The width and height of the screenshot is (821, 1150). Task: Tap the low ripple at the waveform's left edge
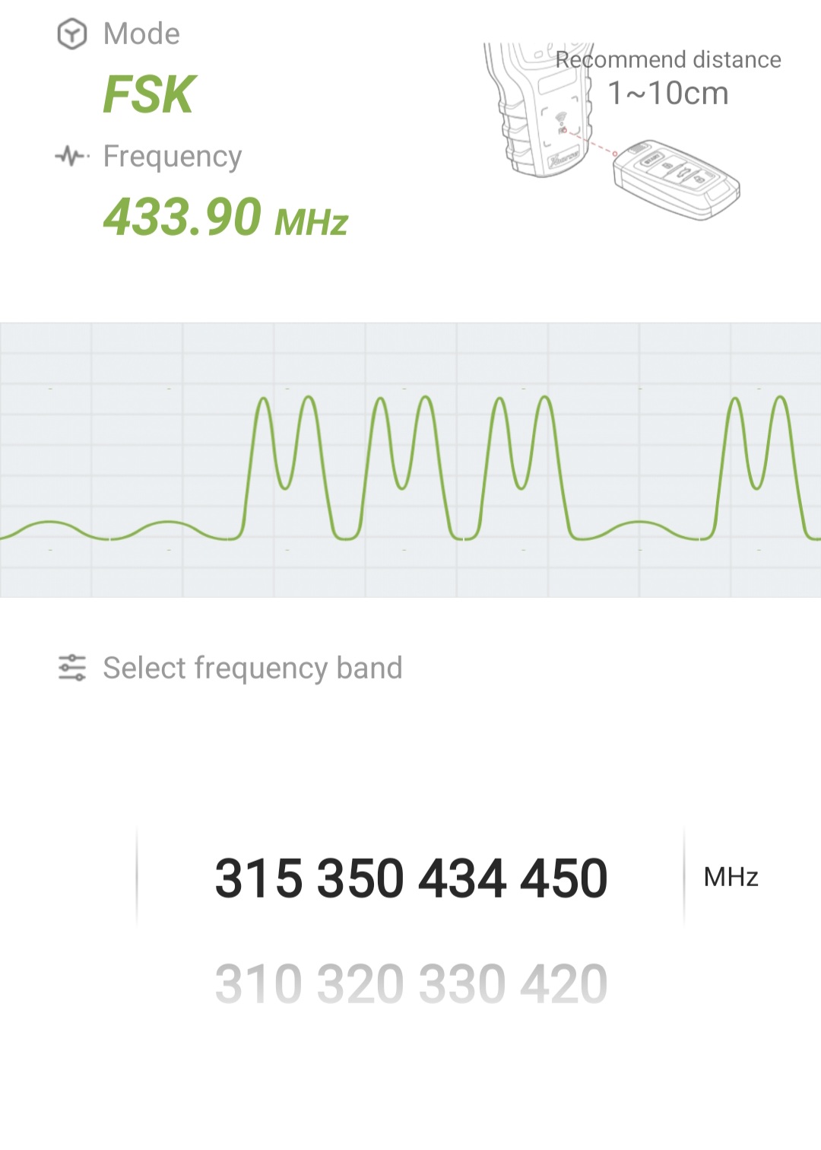(x=50, y=529)
